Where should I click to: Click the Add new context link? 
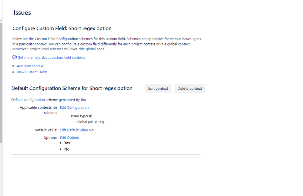pyautogui.click(x=30, y=66)
